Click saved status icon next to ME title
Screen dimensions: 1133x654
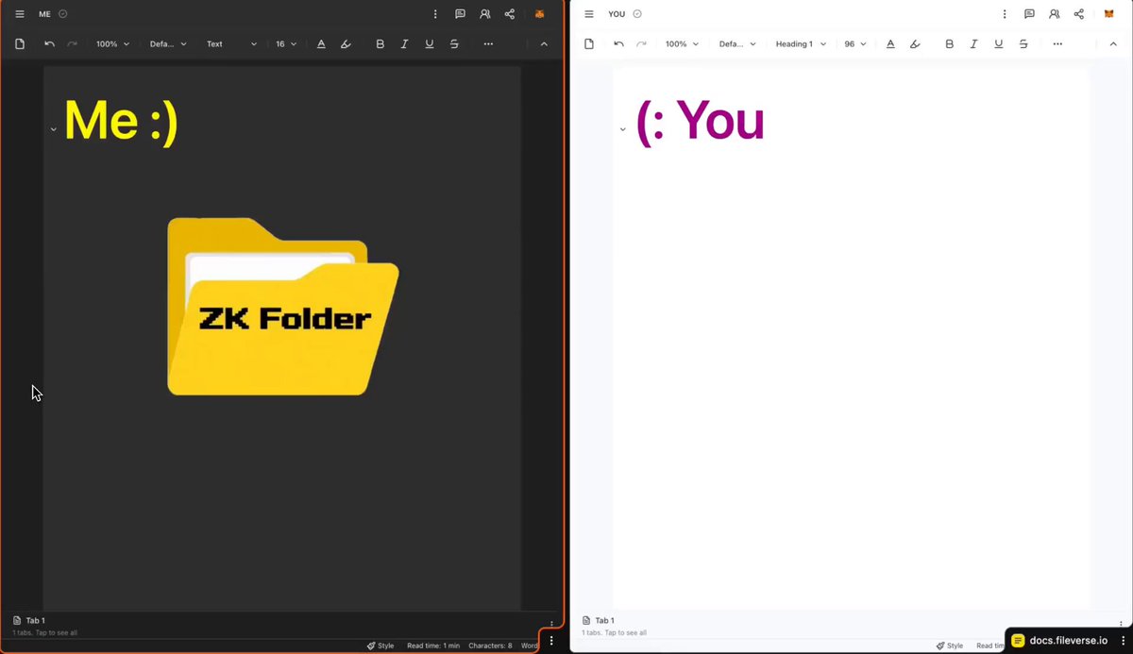pyautogui.click(x=63, y=14)
